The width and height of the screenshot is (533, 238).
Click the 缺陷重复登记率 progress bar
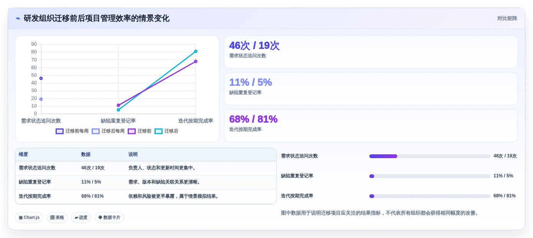click(429, 176)
